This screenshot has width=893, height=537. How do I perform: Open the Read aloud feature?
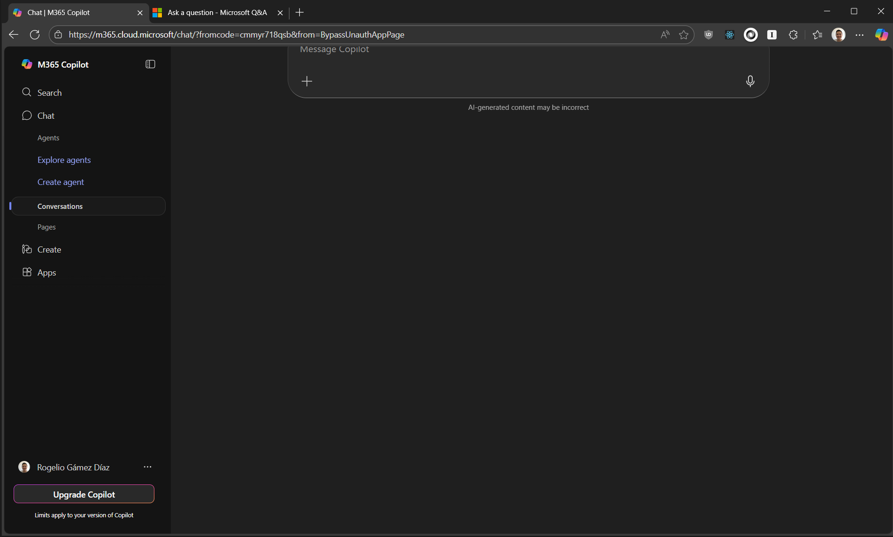pos(665,35)
